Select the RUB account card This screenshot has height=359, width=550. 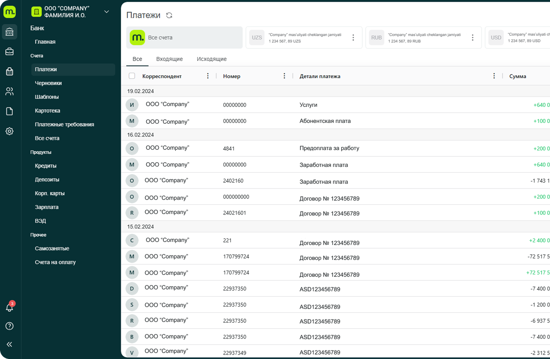point(423,38)
